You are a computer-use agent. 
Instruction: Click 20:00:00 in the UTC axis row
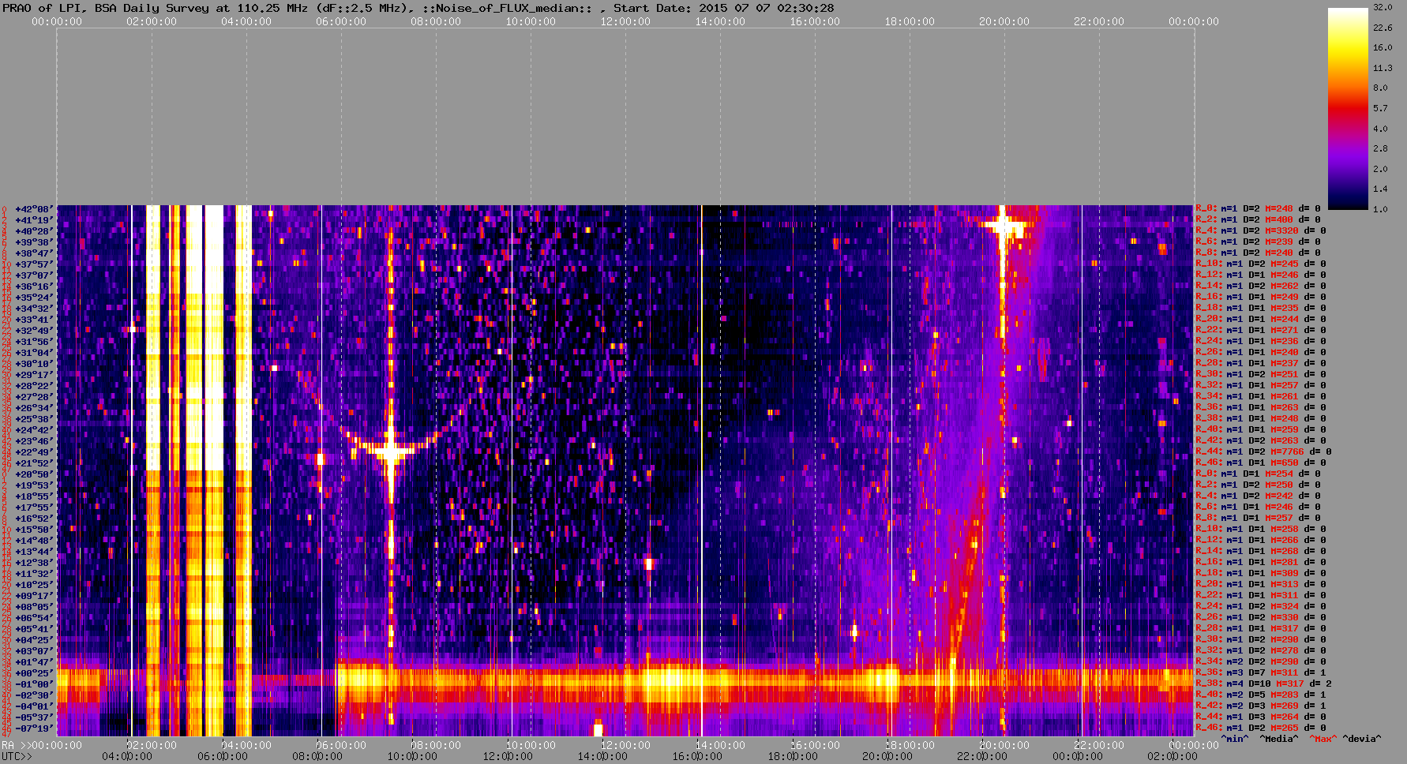(x=886, y=757)
